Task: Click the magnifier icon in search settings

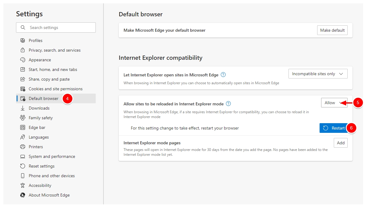Action: [23, 27]
